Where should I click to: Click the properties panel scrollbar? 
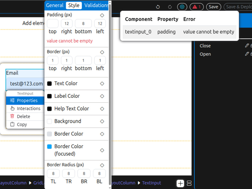coord(110,95)
